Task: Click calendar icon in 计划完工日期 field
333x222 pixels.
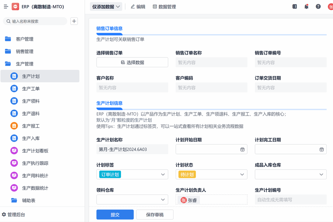Action: point(322,149)
